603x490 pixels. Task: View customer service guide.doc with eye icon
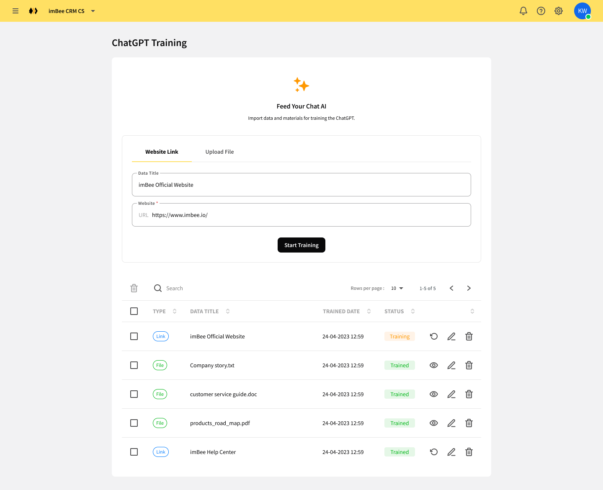tap(434, 394)
